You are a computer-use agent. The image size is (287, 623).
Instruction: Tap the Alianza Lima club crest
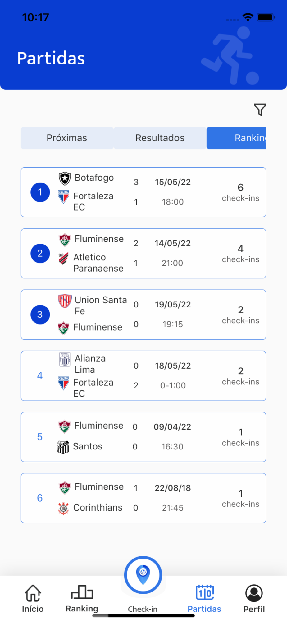coord(65,359)
